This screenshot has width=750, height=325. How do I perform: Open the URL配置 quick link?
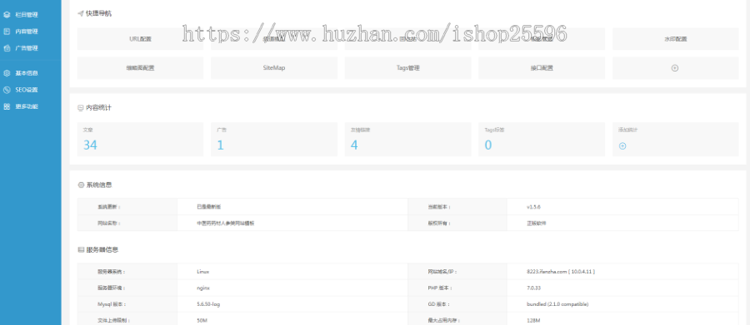[x=140, y=39]
